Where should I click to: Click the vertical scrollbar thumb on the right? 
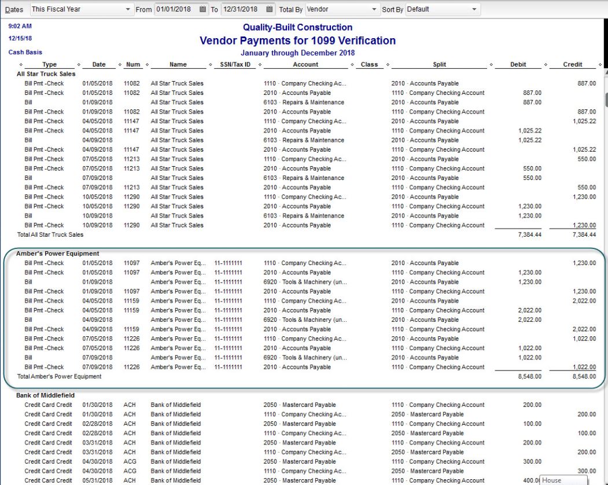(x=605, y=100)
